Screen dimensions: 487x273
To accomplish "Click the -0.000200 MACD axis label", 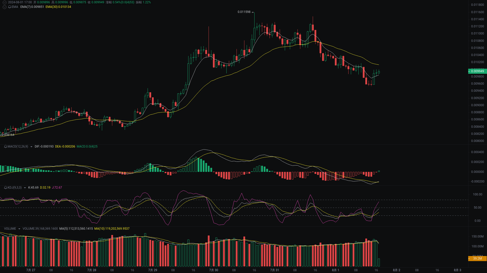I will tap(477, 181).
